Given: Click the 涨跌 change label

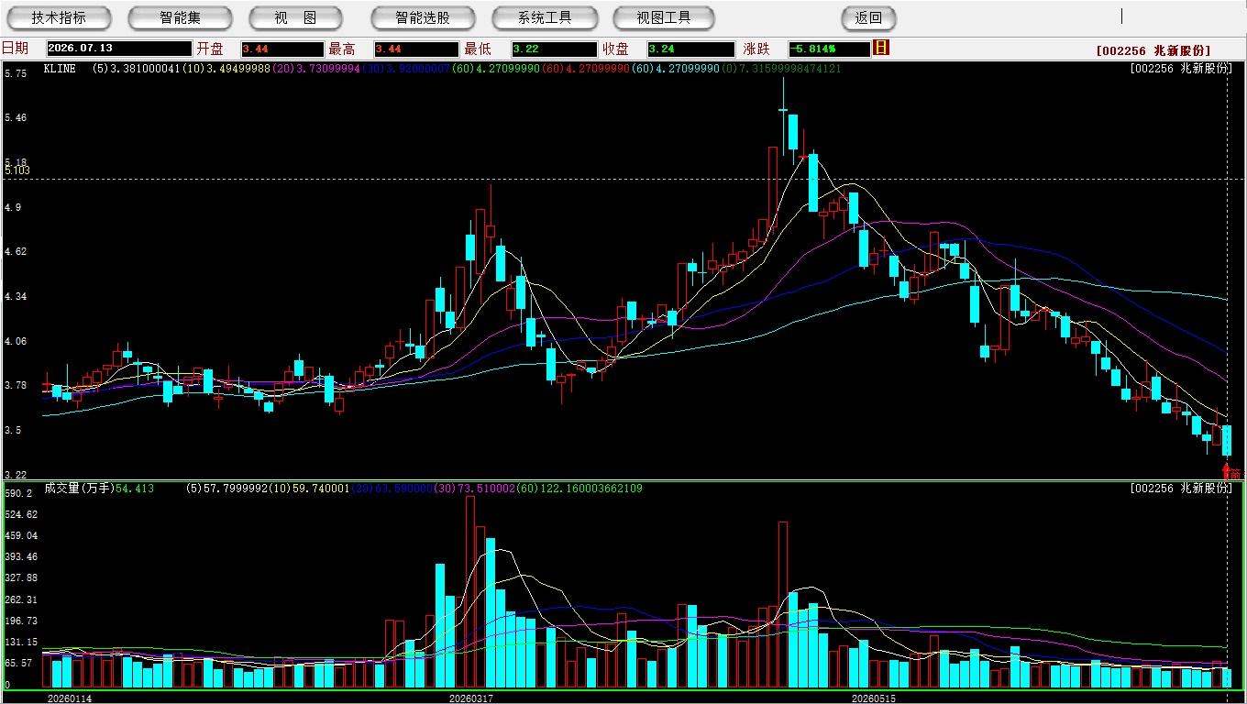Looking at the screenshot, I should click(x=756, y=49).
